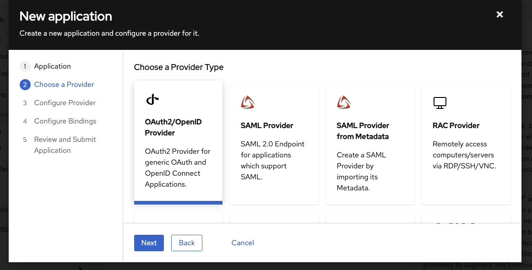Click the Cancel link
Viewport: 532px width, 270px height.
coord(243,243)
